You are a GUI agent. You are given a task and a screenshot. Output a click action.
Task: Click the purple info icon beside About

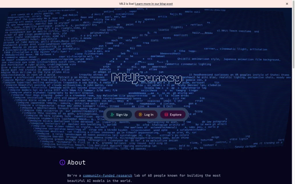click(x=62, y=162)
